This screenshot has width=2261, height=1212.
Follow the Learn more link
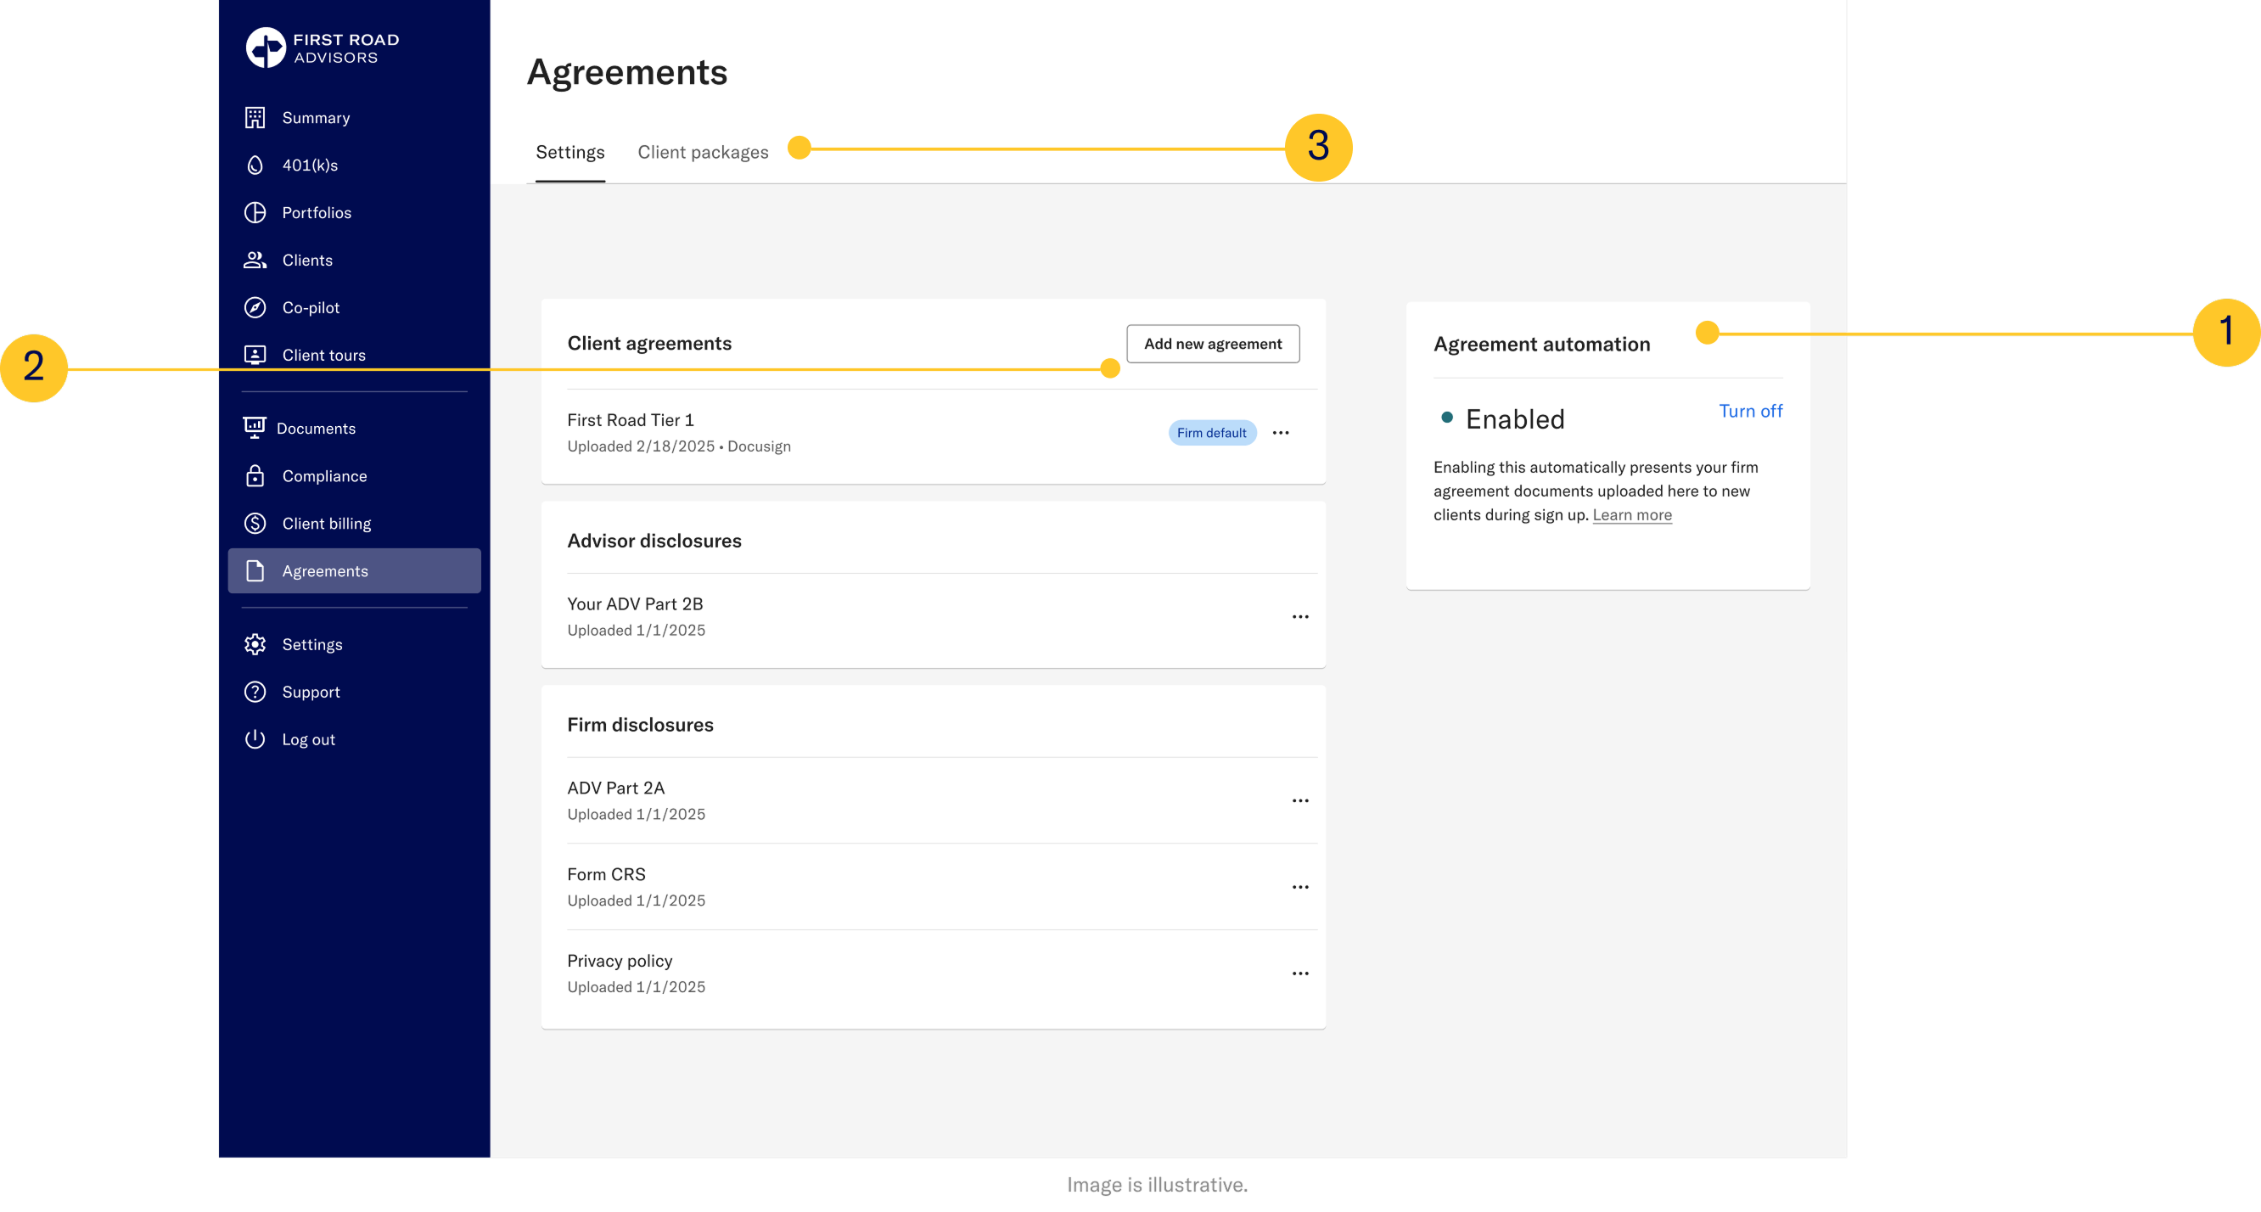[1632, 515]
